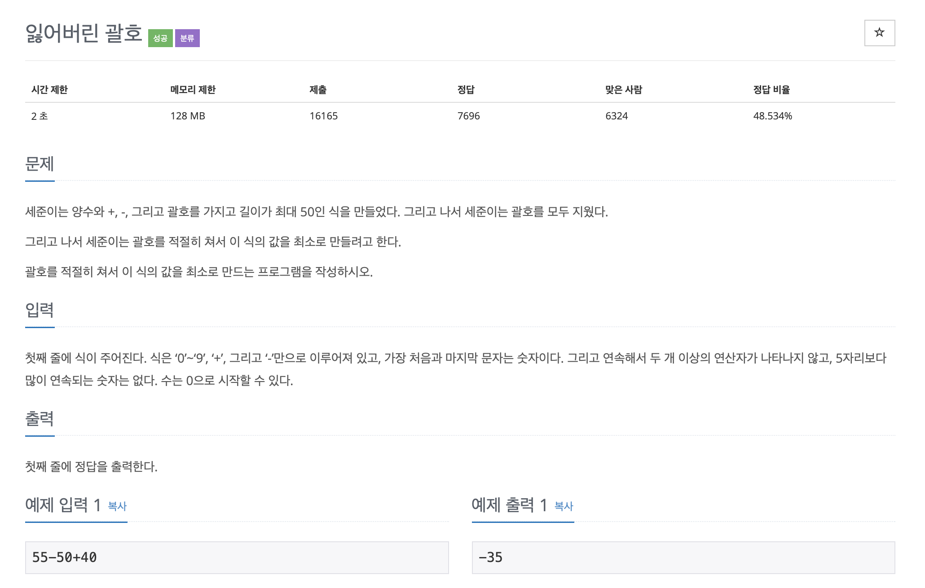Click the 제출 column header
925x588 pixels.
click(x=318, y=90)
